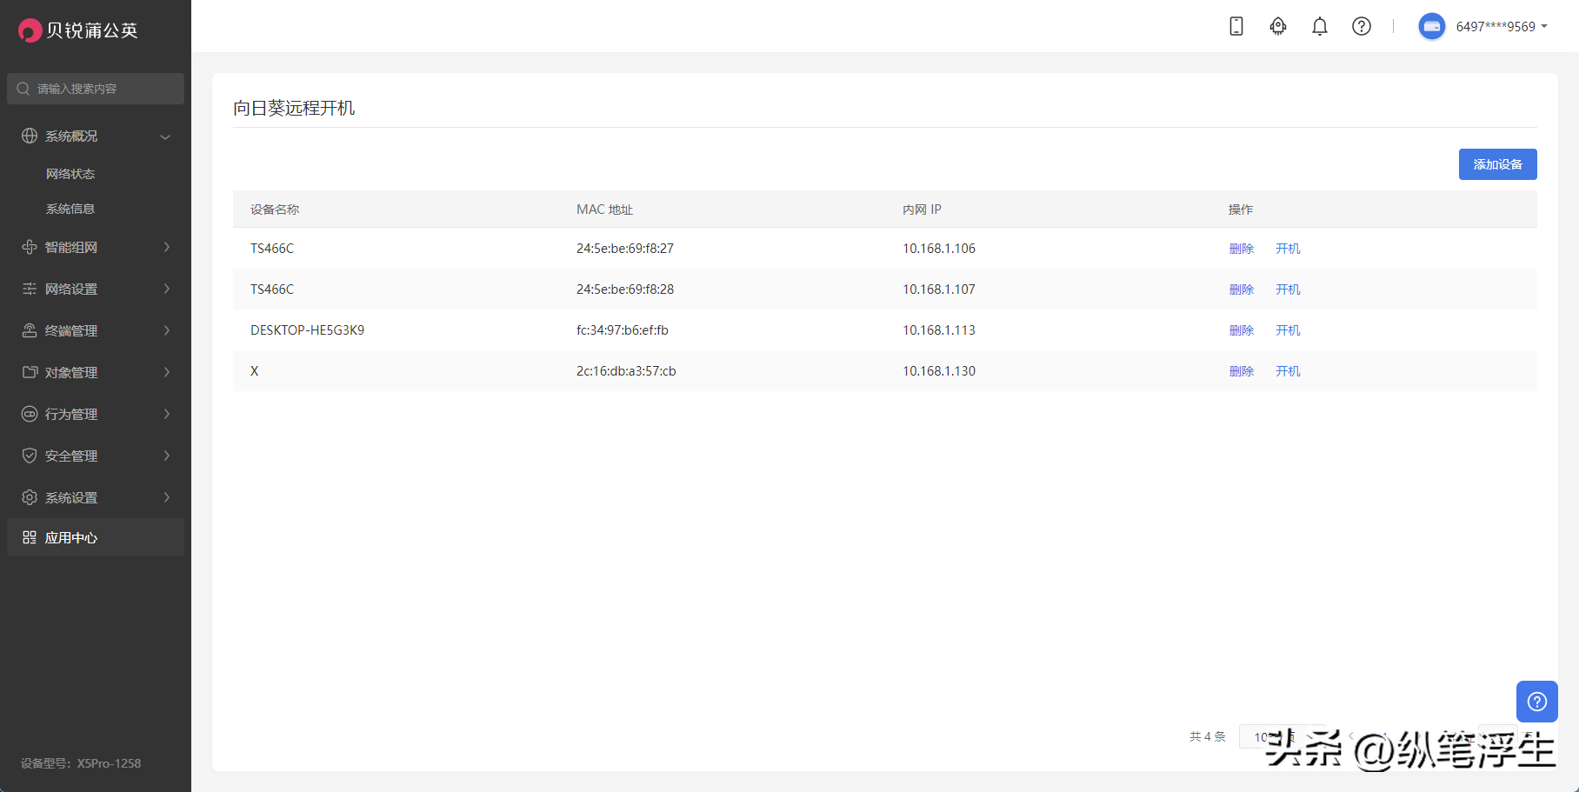Viewport: 1579px width, 792px height.
Task: Click the 添加设备 button
Action: (1497, 164)
